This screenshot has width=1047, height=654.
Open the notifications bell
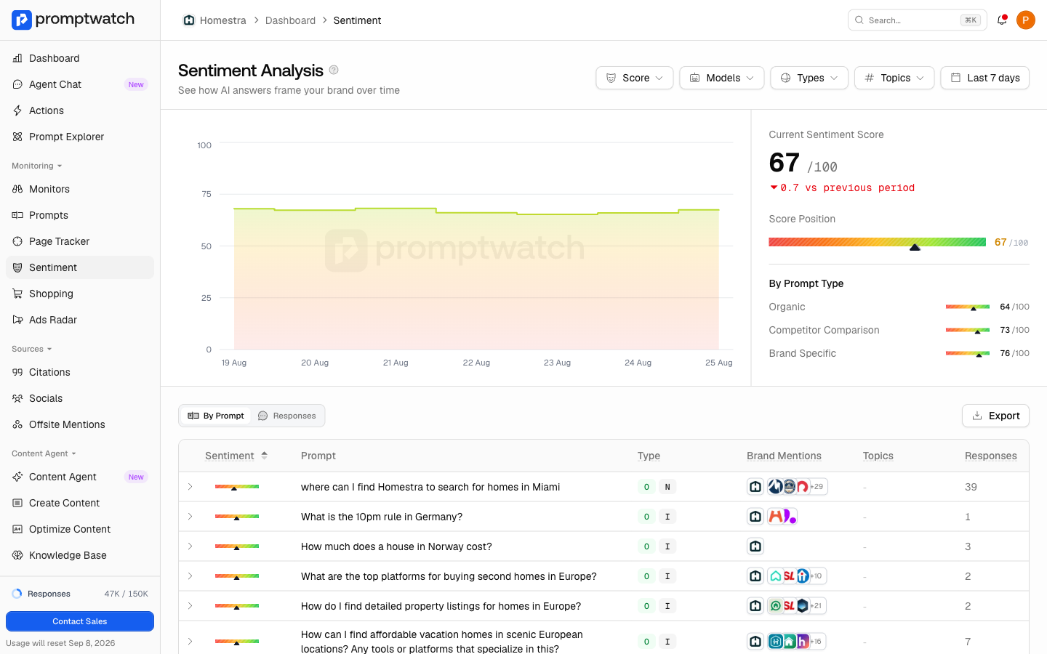tap(1002, 20)
